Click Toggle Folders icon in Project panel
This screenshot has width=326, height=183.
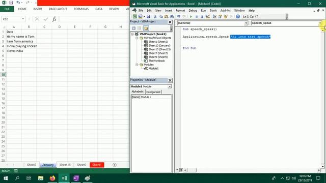click(x=146, y=28)
